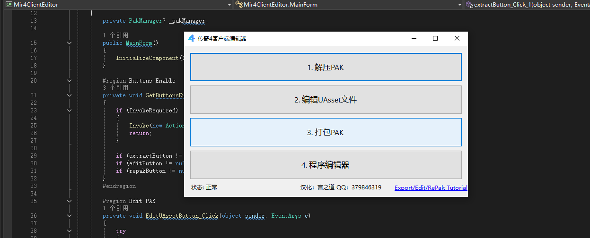Click the #region Buttons Enable text
The image size is (590, 238).
tap(139, 81)
